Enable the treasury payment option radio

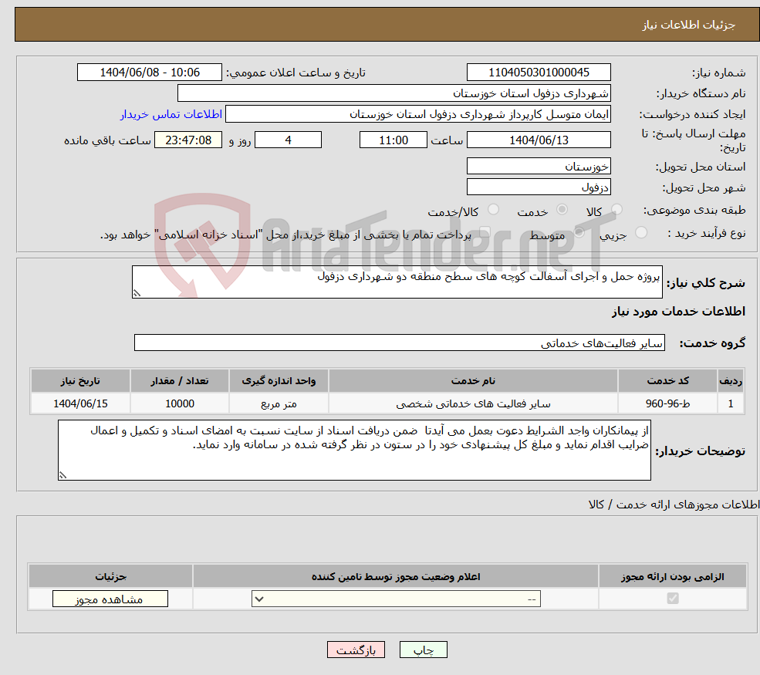click(485, 231)
